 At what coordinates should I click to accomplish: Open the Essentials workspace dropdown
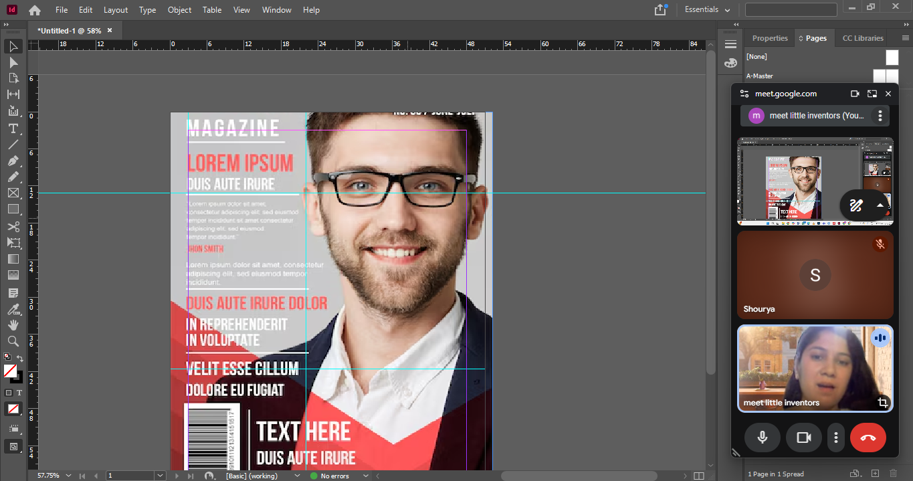tap(707, 10)
